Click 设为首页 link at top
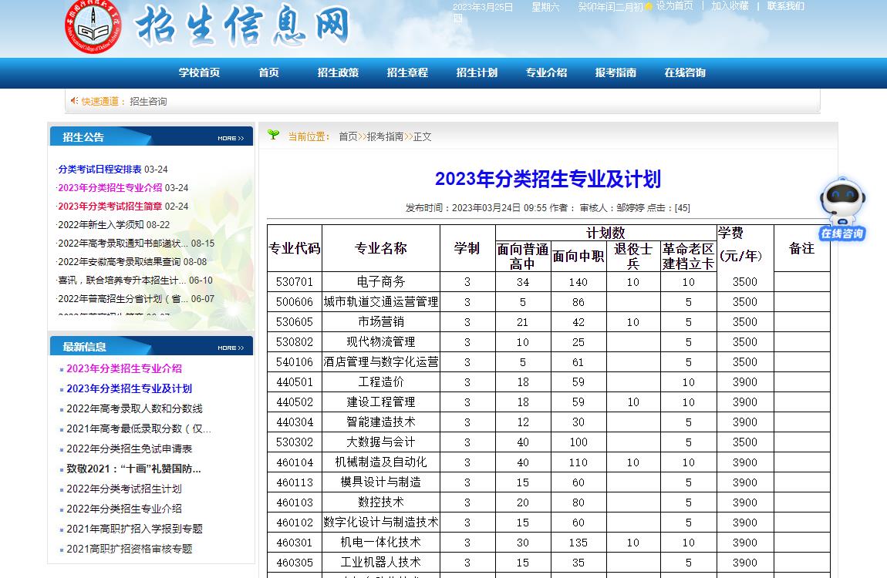Screen dimensions: 887x578 point(674,5)
